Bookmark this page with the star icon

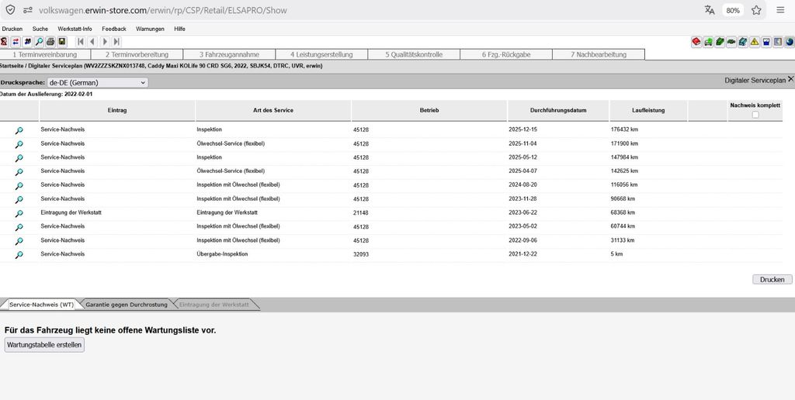pyautogui.click(x=756, y=10)
